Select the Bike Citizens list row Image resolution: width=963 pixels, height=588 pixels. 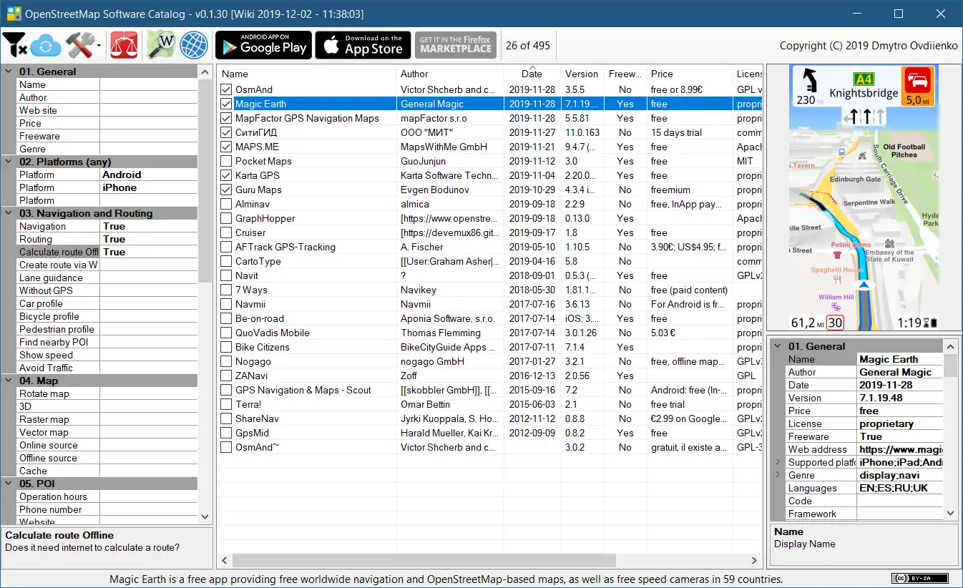[x=489, y=347]
